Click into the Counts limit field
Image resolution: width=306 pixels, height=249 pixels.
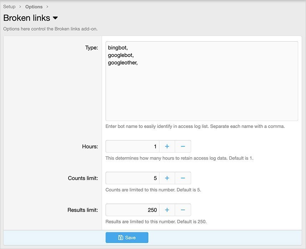tap(132, 178)
